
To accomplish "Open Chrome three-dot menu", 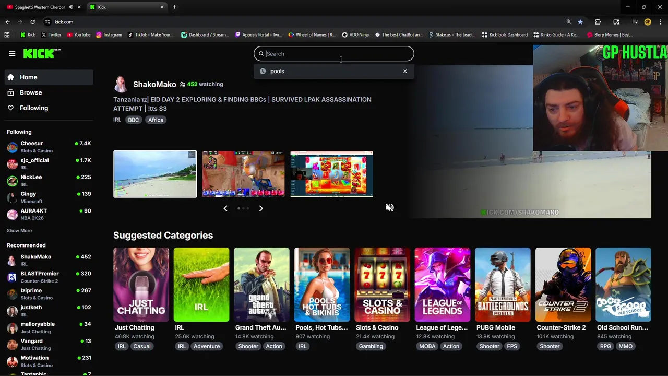I will [661, 22].
